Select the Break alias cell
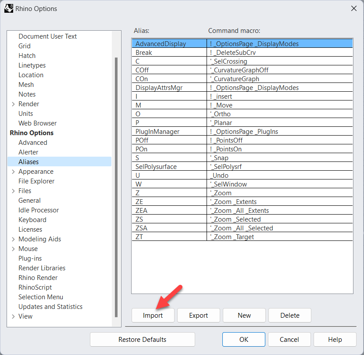 click(169, 53)
